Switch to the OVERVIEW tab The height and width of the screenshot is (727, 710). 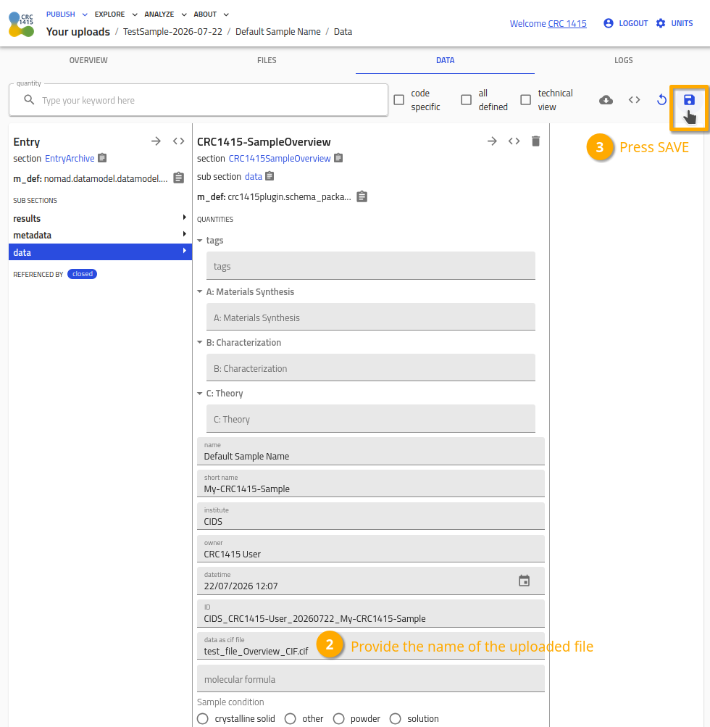point(88,60)
